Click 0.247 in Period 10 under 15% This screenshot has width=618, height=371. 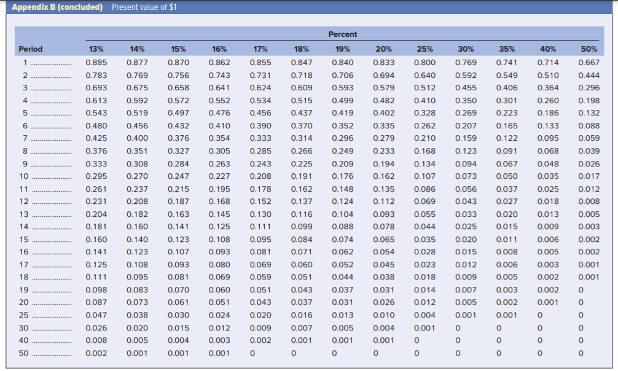[x=178, y=176]
